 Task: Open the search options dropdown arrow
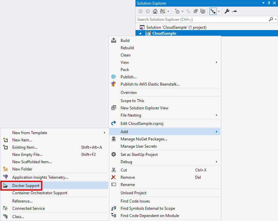point(276,19)
